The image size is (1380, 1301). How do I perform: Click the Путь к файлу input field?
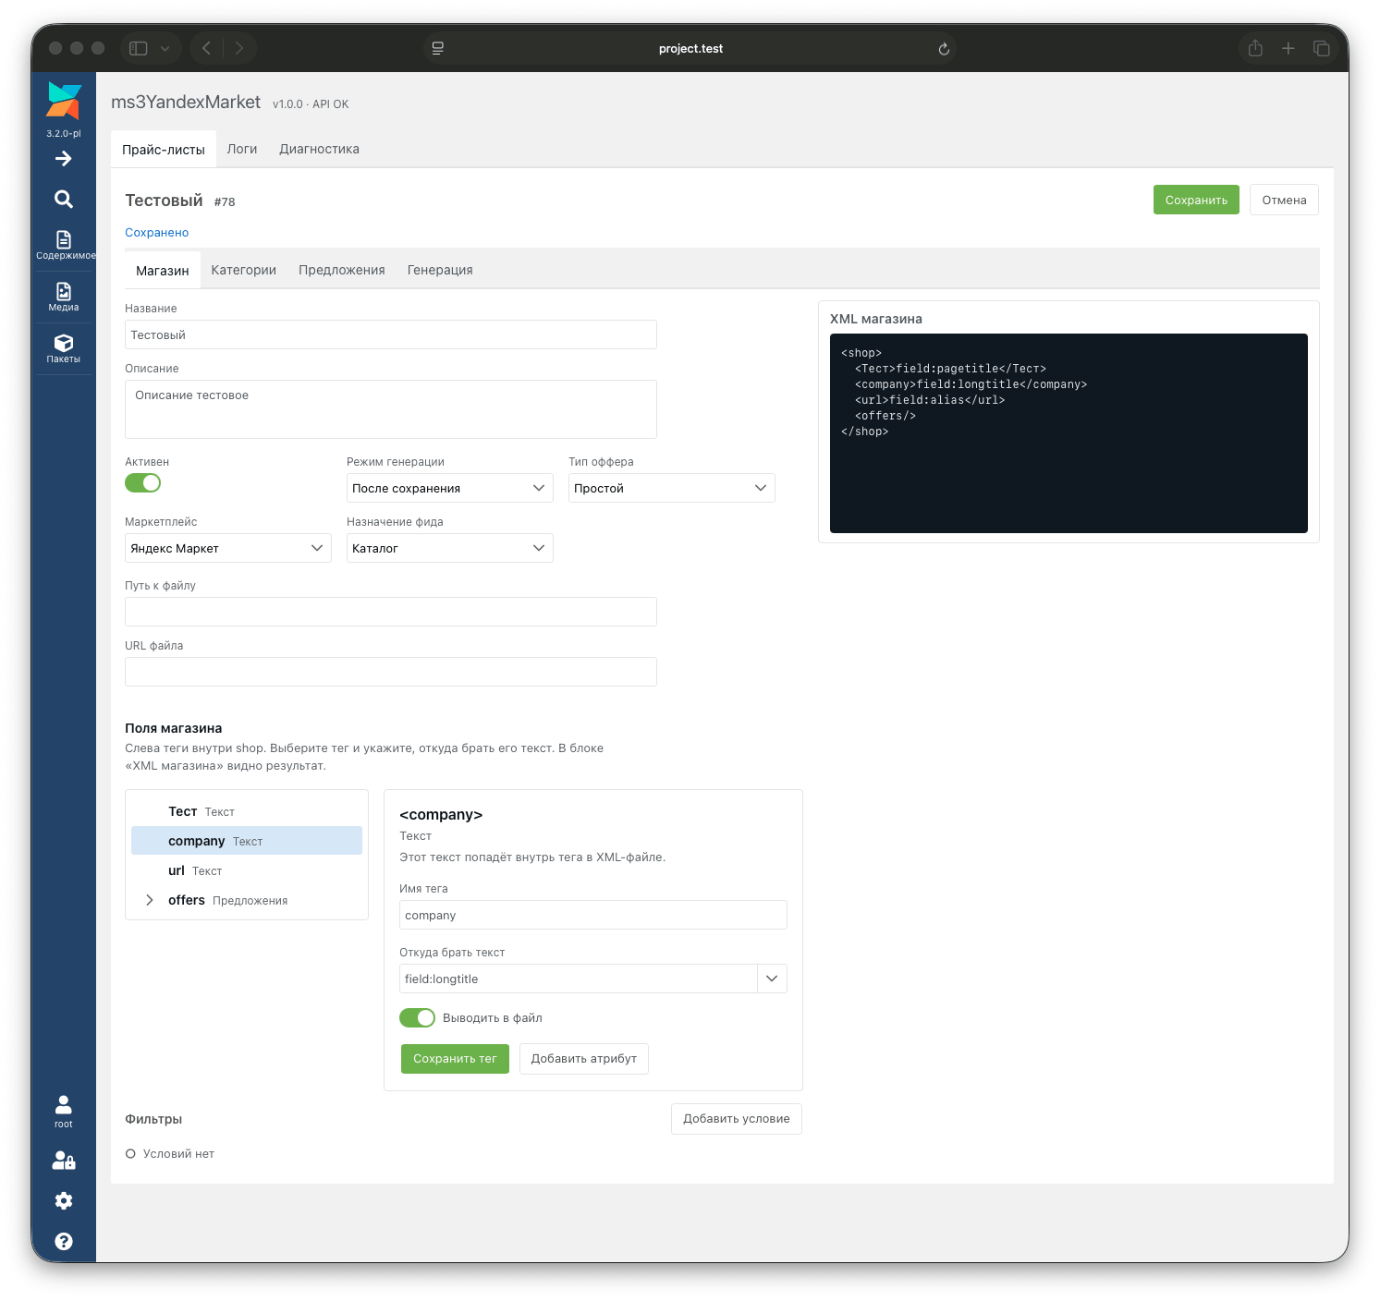[391, 612]
